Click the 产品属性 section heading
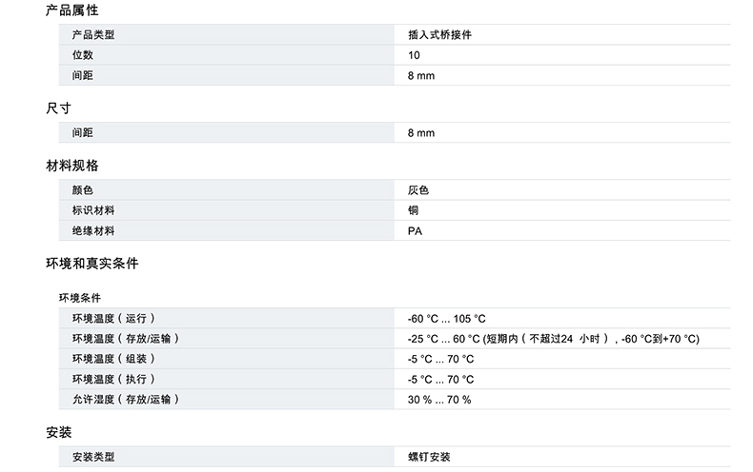Viewport: 753px width, 472px height. pos(72,10)
